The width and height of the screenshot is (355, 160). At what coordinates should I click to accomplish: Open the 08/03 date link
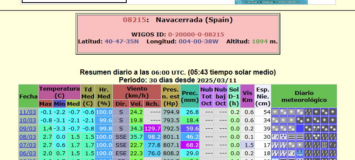28,137
